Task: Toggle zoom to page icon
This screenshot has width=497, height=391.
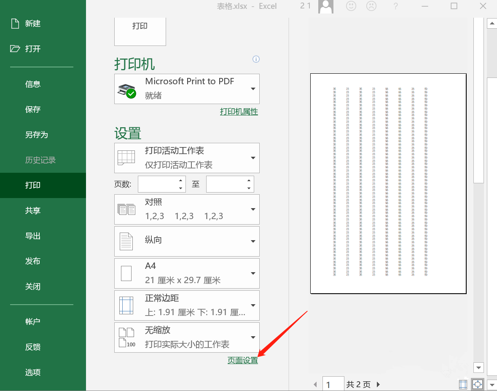Action: point(477,385)
